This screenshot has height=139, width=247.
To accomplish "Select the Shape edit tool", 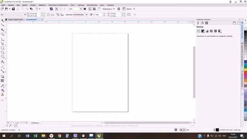I will tap(2, 25).
